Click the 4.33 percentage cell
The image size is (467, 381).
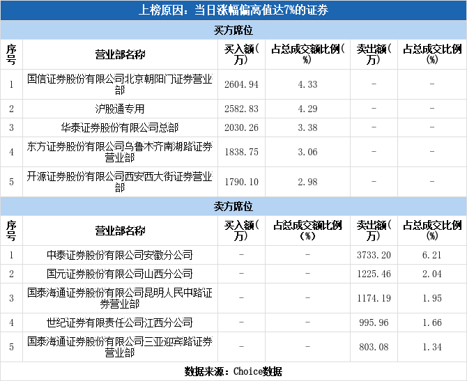[307, 84]
